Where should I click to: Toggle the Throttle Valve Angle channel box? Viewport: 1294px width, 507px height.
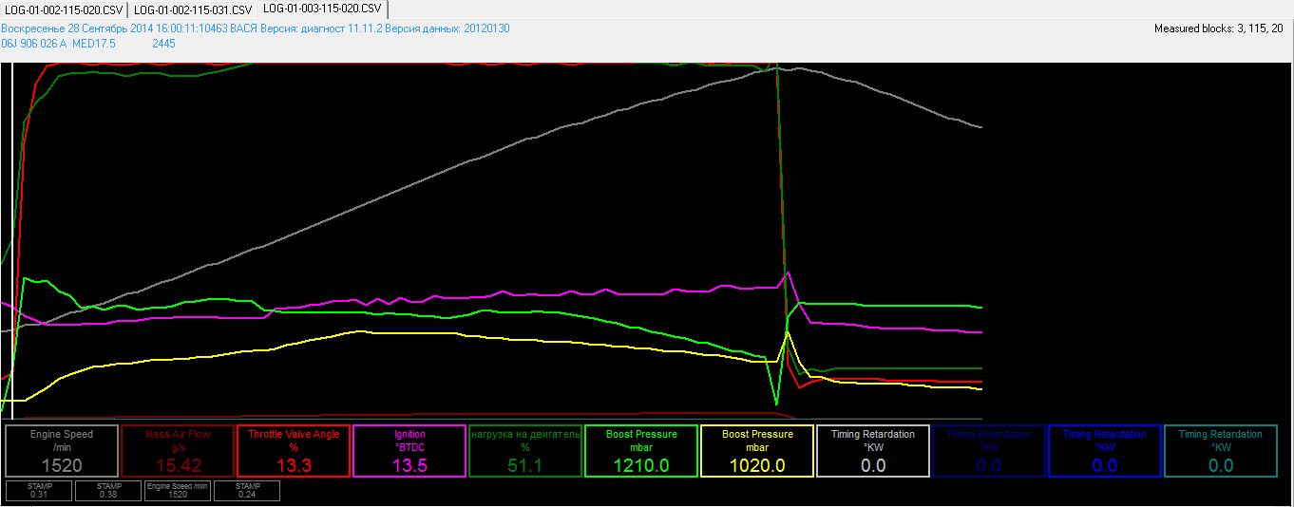coord(294,450)
